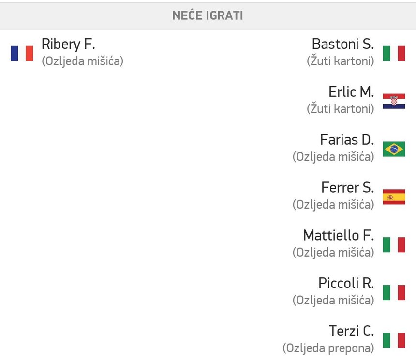
Task: Select player name Farias D.
Action: click(347, 140)
